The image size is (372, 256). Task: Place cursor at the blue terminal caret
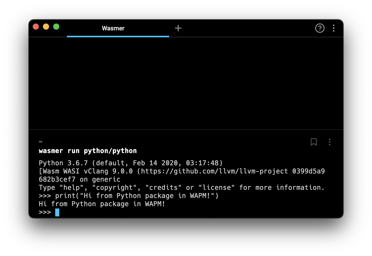[57, 212]
